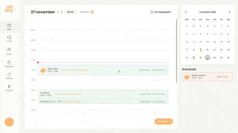Go to next day using right chevron
238x133 pixels.
[62, 12]
